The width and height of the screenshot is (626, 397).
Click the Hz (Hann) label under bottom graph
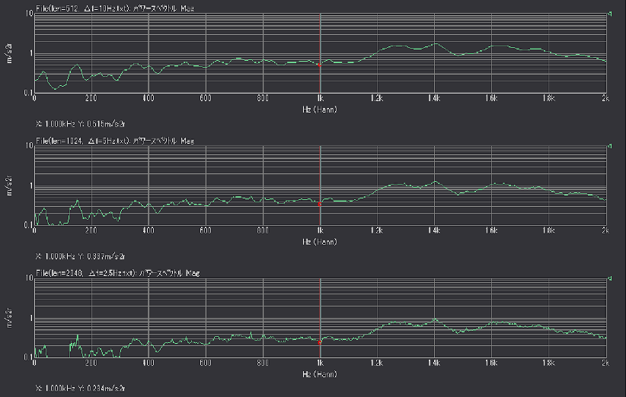tap(320, 374)
